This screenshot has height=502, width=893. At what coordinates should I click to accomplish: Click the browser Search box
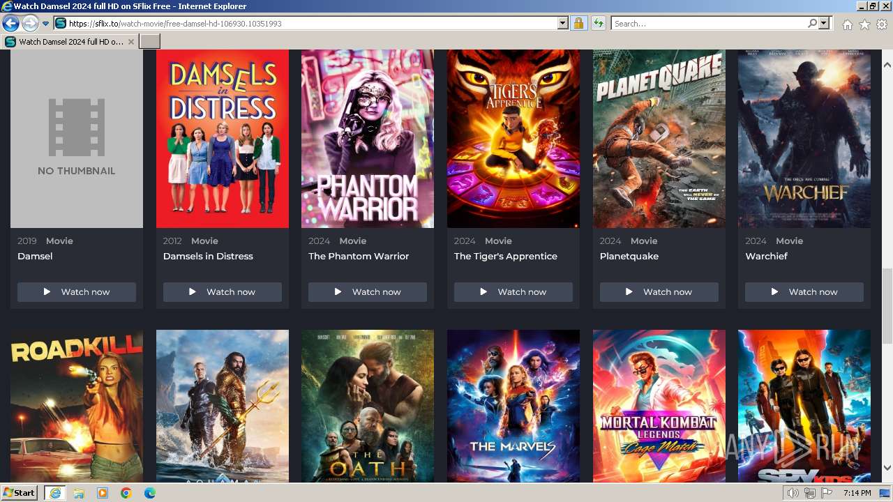pos(710,24)
